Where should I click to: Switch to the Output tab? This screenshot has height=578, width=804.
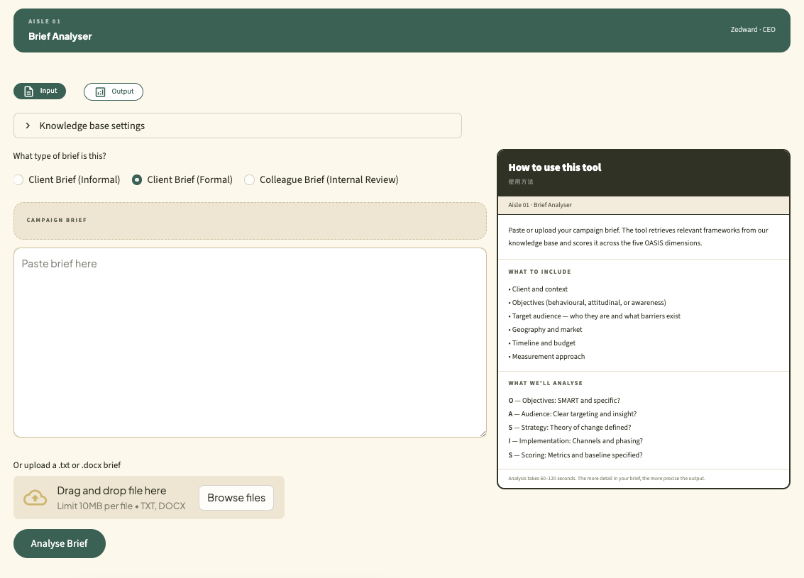point(114,91)
